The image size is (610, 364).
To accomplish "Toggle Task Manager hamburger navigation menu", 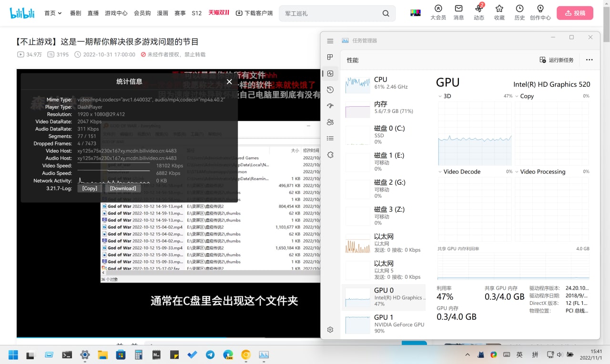I will pyautogui.click(x=330, y=41).
